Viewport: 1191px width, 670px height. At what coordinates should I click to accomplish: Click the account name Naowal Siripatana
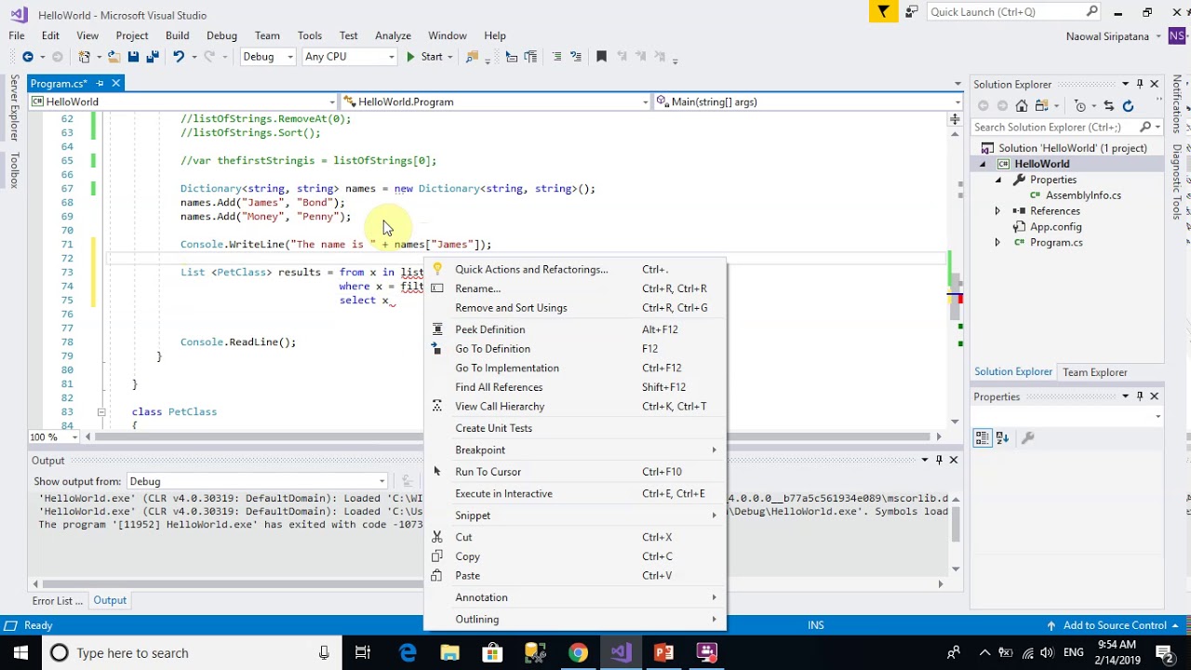pyautogui.click(x=1109, y=35)
